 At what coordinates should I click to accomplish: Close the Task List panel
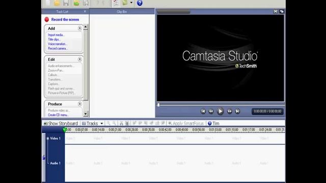[x=85, y=11]
